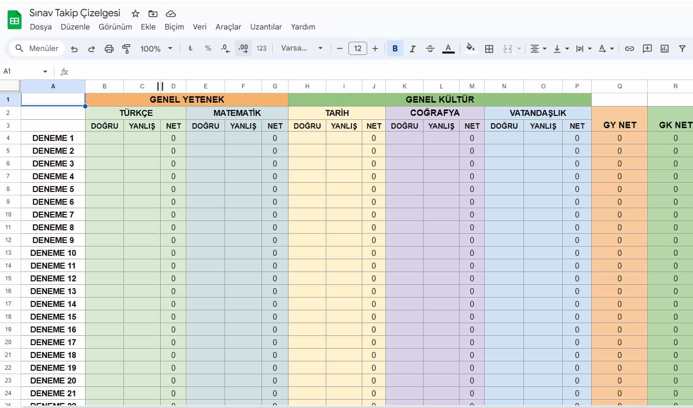Click the move to folder icon
Image resolution: width=693 pixels, height=408 pixels.
pyautogui.click(x=153, y=14)
